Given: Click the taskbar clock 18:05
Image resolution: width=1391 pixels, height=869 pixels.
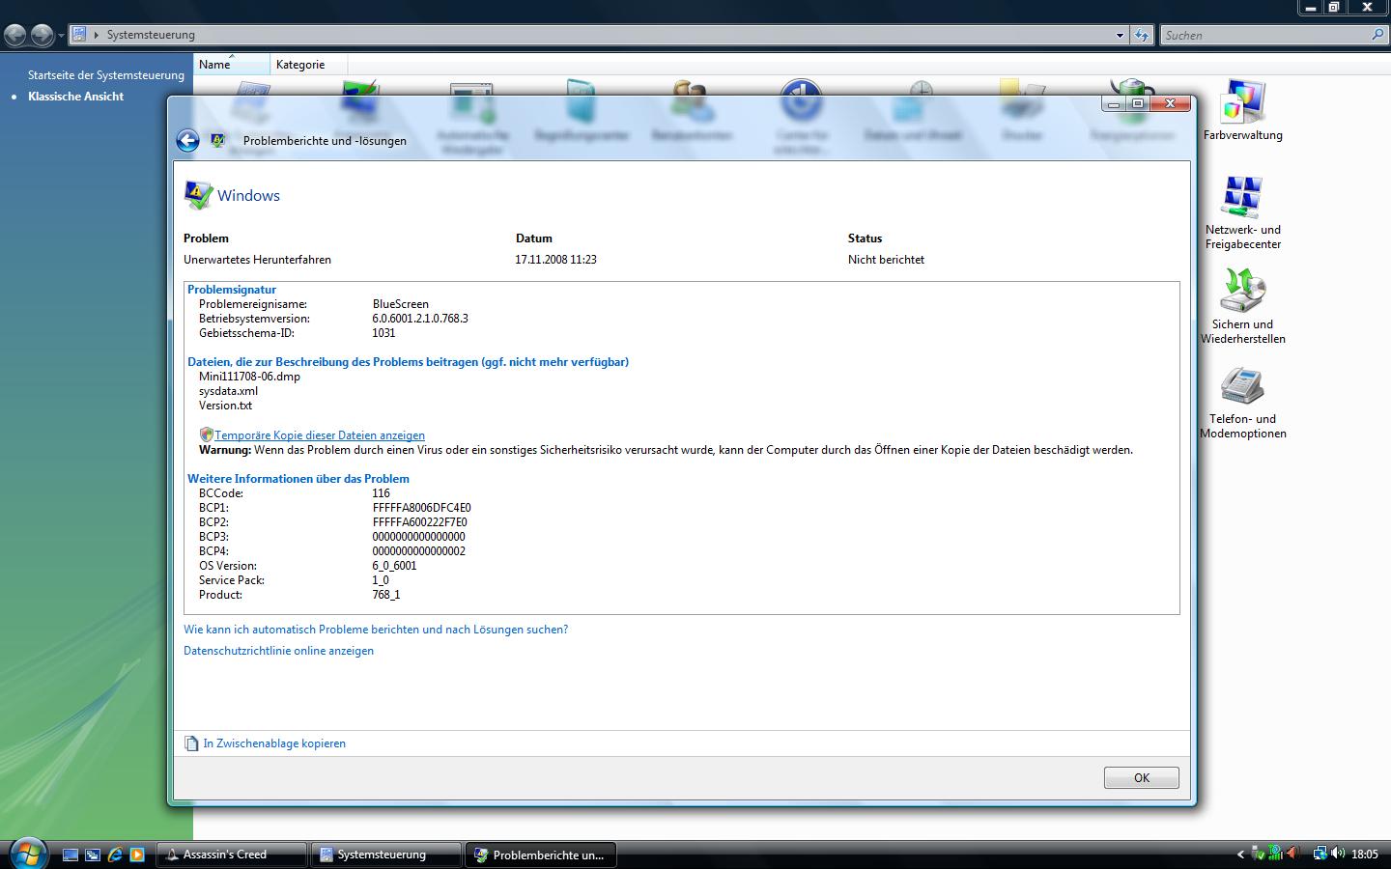Looking at the screenshot, I should (x=1365, y=855).
